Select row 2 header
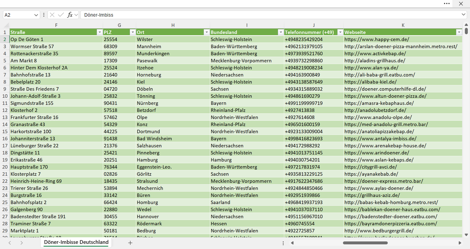 5,39
